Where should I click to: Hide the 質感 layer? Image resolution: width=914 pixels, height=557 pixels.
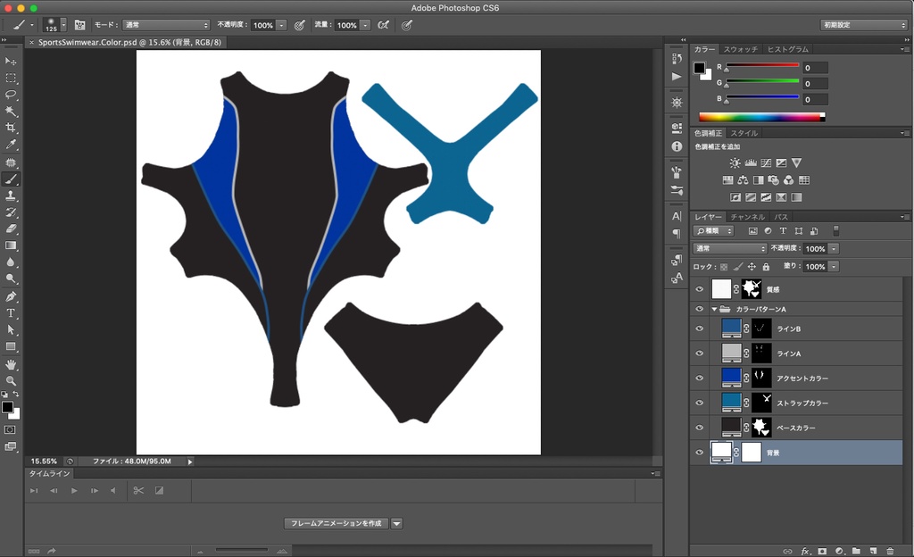click(700, 289)
